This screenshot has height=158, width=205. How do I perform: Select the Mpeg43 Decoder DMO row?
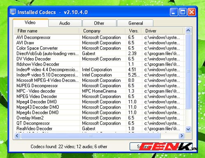tap(100, 107)
